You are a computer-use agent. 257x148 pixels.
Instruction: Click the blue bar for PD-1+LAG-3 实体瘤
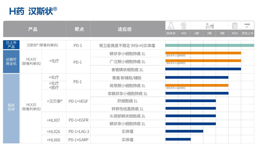tap(184, 131)
